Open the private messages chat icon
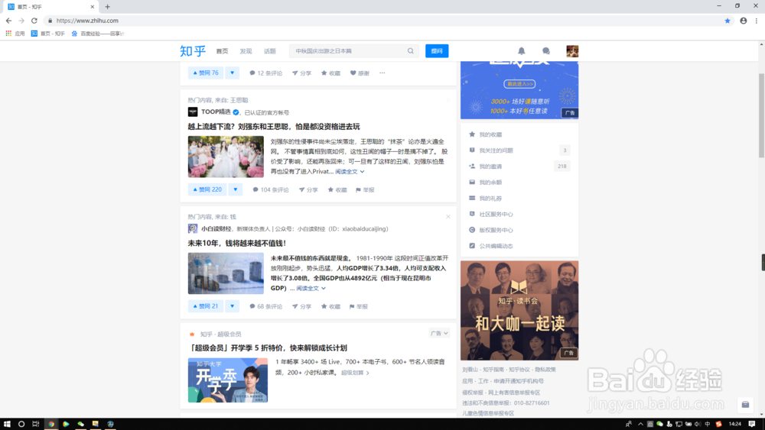765x430 pixels. tap(546, 50)
